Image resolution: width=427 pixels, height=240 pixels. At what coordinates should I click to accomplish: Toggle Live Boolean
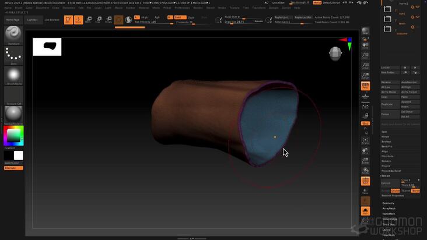pyautogui.click(x=52, y=20)
